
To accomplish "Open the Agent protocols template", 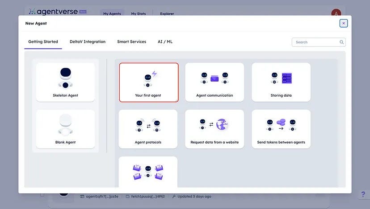I will pyautogui.click(x=148, y=129).
